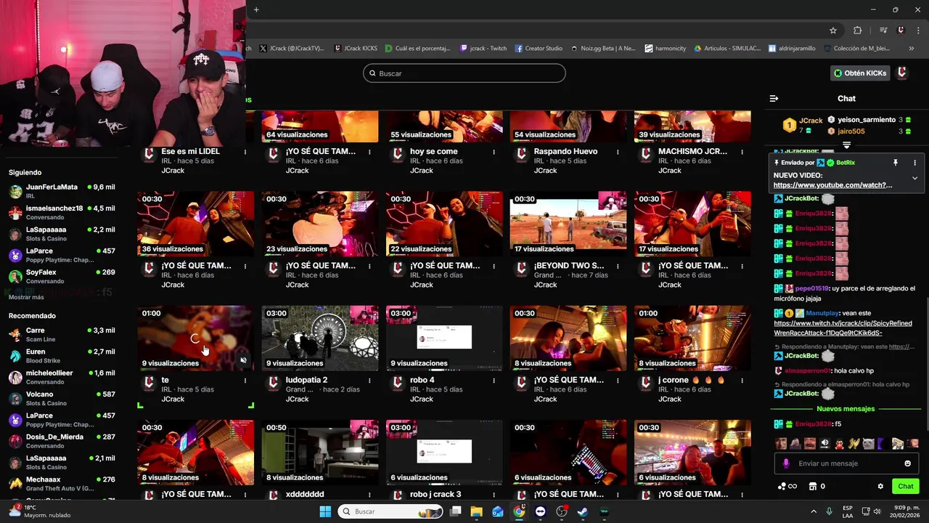The width and height of the screenshot is (929, 523).
Task: Open the aldrinjaramillo bookmark
Action: tap(793, 49)
